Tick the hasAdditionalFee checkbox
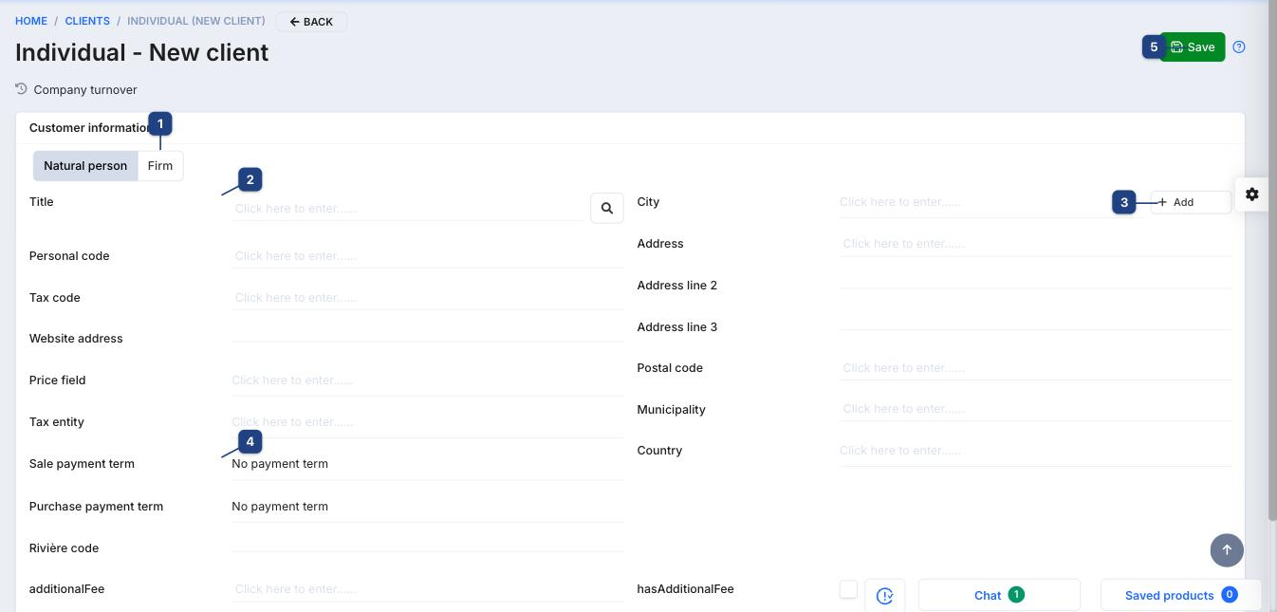 click(x=848, y=589)
